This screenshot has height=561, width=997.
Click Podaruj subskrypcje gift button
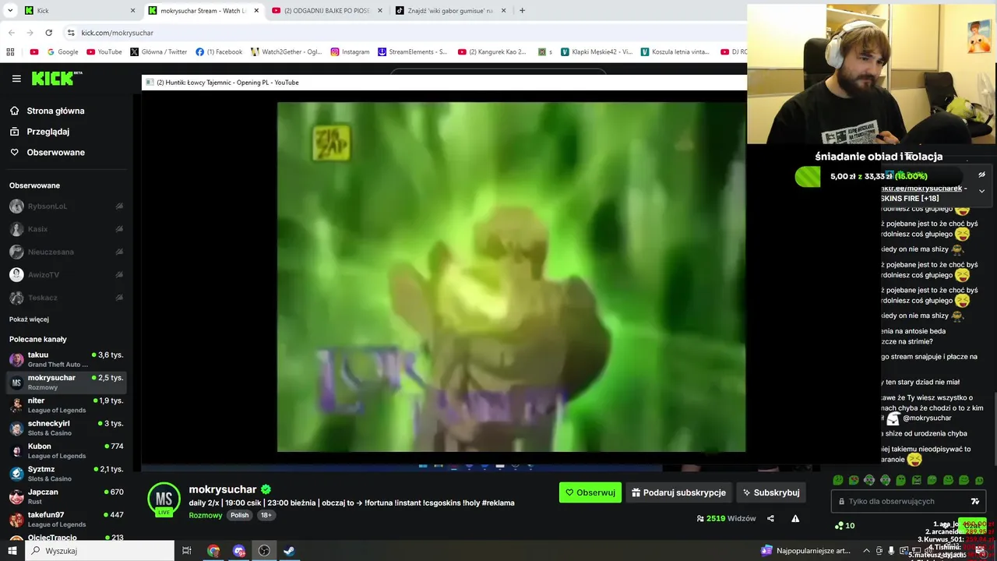click(x=678, y=492)
